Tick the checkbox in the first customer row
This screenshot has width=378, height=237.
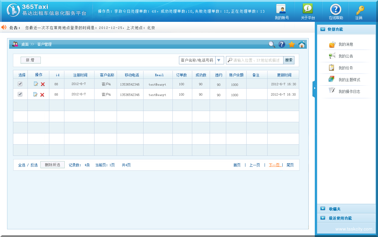coord(20,84)
